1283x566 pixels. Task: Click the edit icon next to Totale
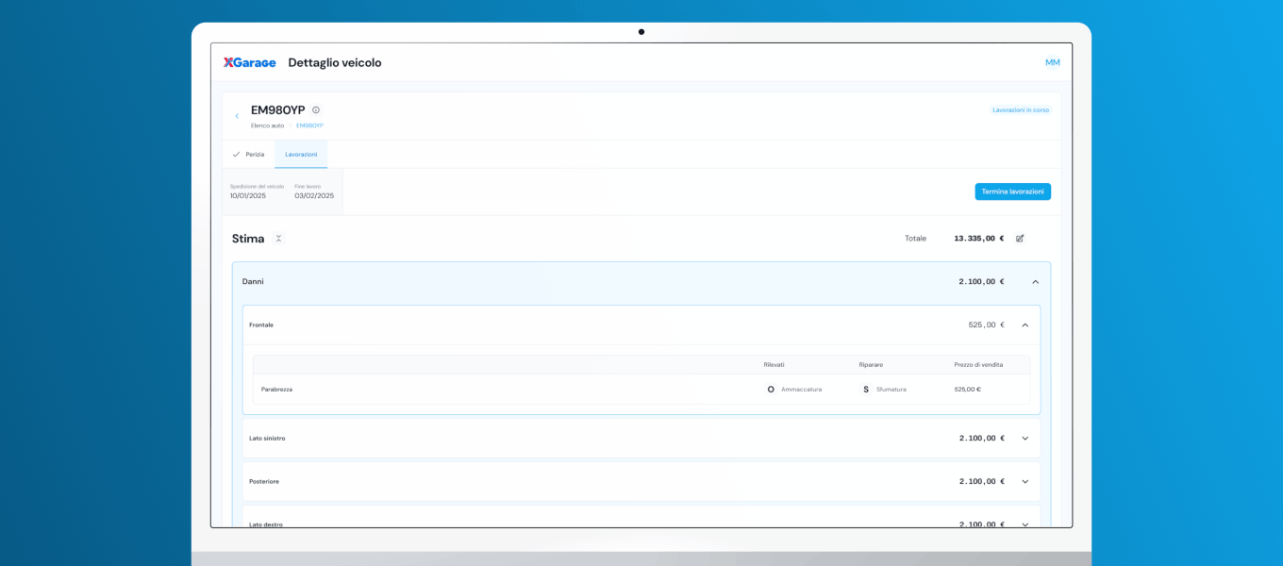click(x=1020, y=239)
